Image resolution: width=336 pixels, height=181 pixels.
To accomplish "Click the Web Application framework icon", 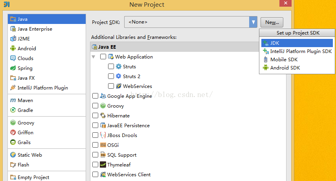I will point(111,57).
